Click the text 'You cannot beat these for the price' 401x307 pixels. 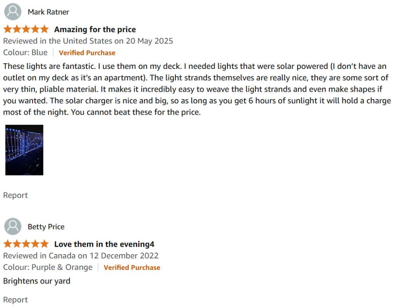(135, 112)
